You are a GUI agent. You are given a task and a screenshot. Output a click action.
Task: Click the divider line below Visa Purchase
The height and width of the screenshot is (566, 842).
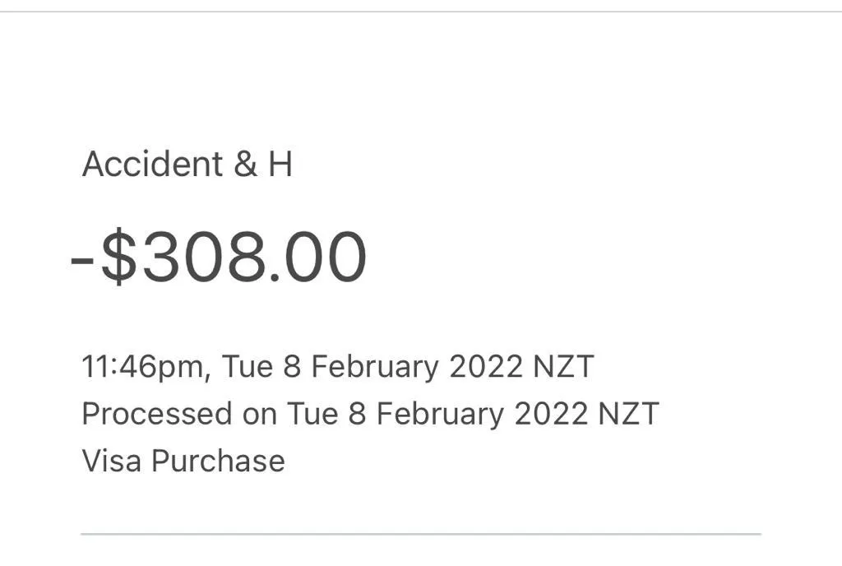pyautogui.click(x=420, y=534)
